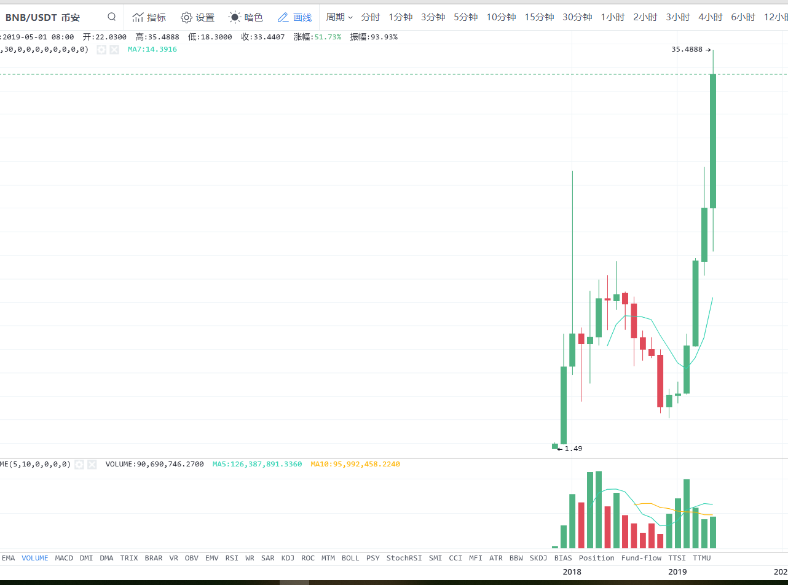Switch sub-chart to MACD indicator
The height and width of the screenshot is (585, 788).
(x=64, y=558)
